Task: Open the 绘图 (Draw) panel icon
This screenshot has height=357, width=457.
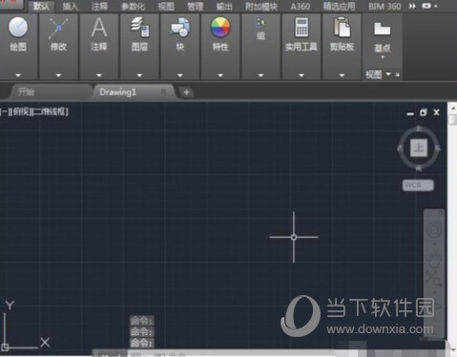Action: (18, 28)
